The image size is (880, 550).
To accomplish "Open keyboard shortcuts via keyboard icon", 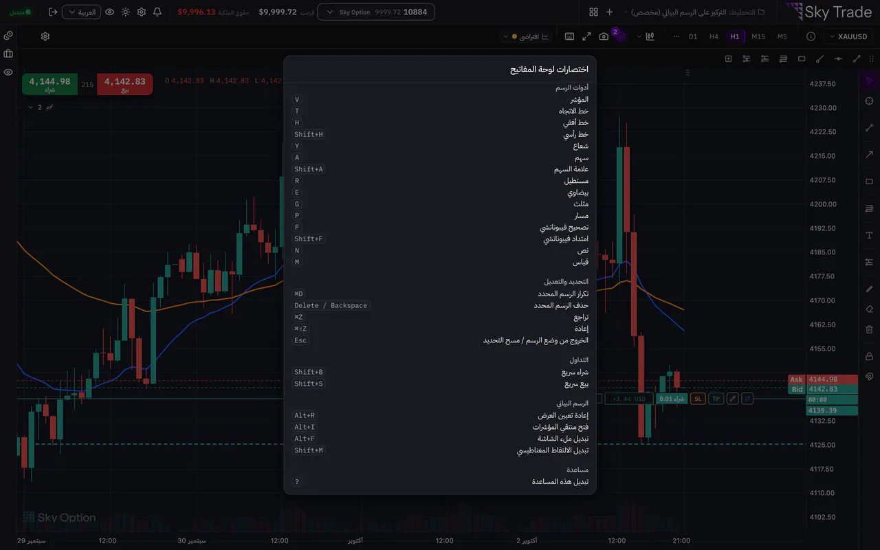I will [569, 36].
